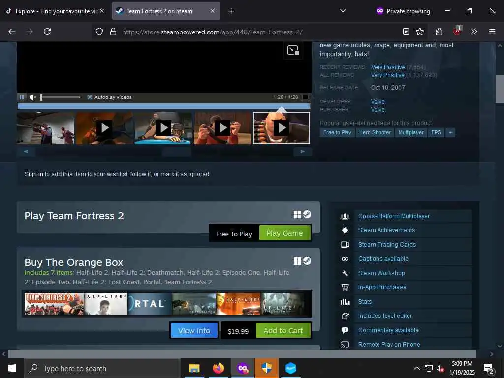Click the Sign in link

tap(34, 174)
